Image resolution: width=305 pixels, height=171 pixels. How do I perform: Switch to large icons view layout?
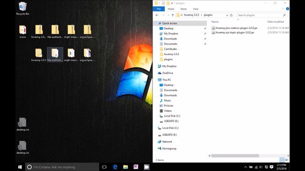287,160
